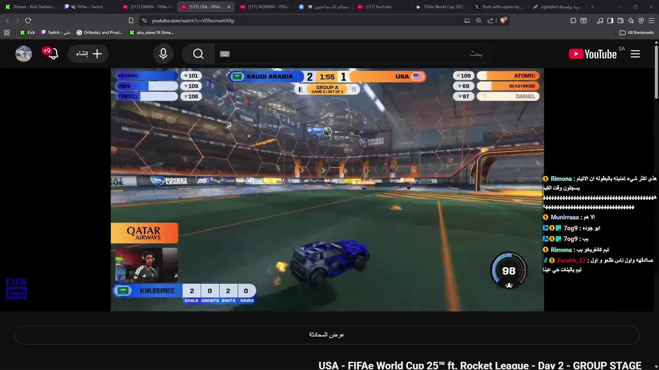Open the site information icon beside the URL
The height and width of the screenshot is (370, 659).
tap(144, 21)
